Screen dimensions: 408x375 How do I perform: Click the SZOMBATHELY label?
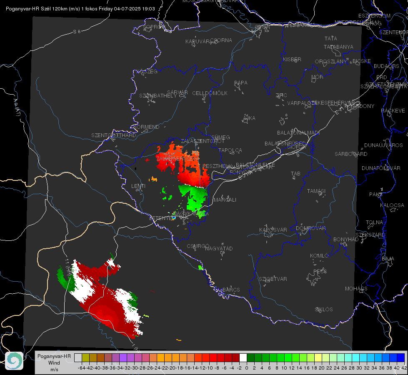(158, 96)
